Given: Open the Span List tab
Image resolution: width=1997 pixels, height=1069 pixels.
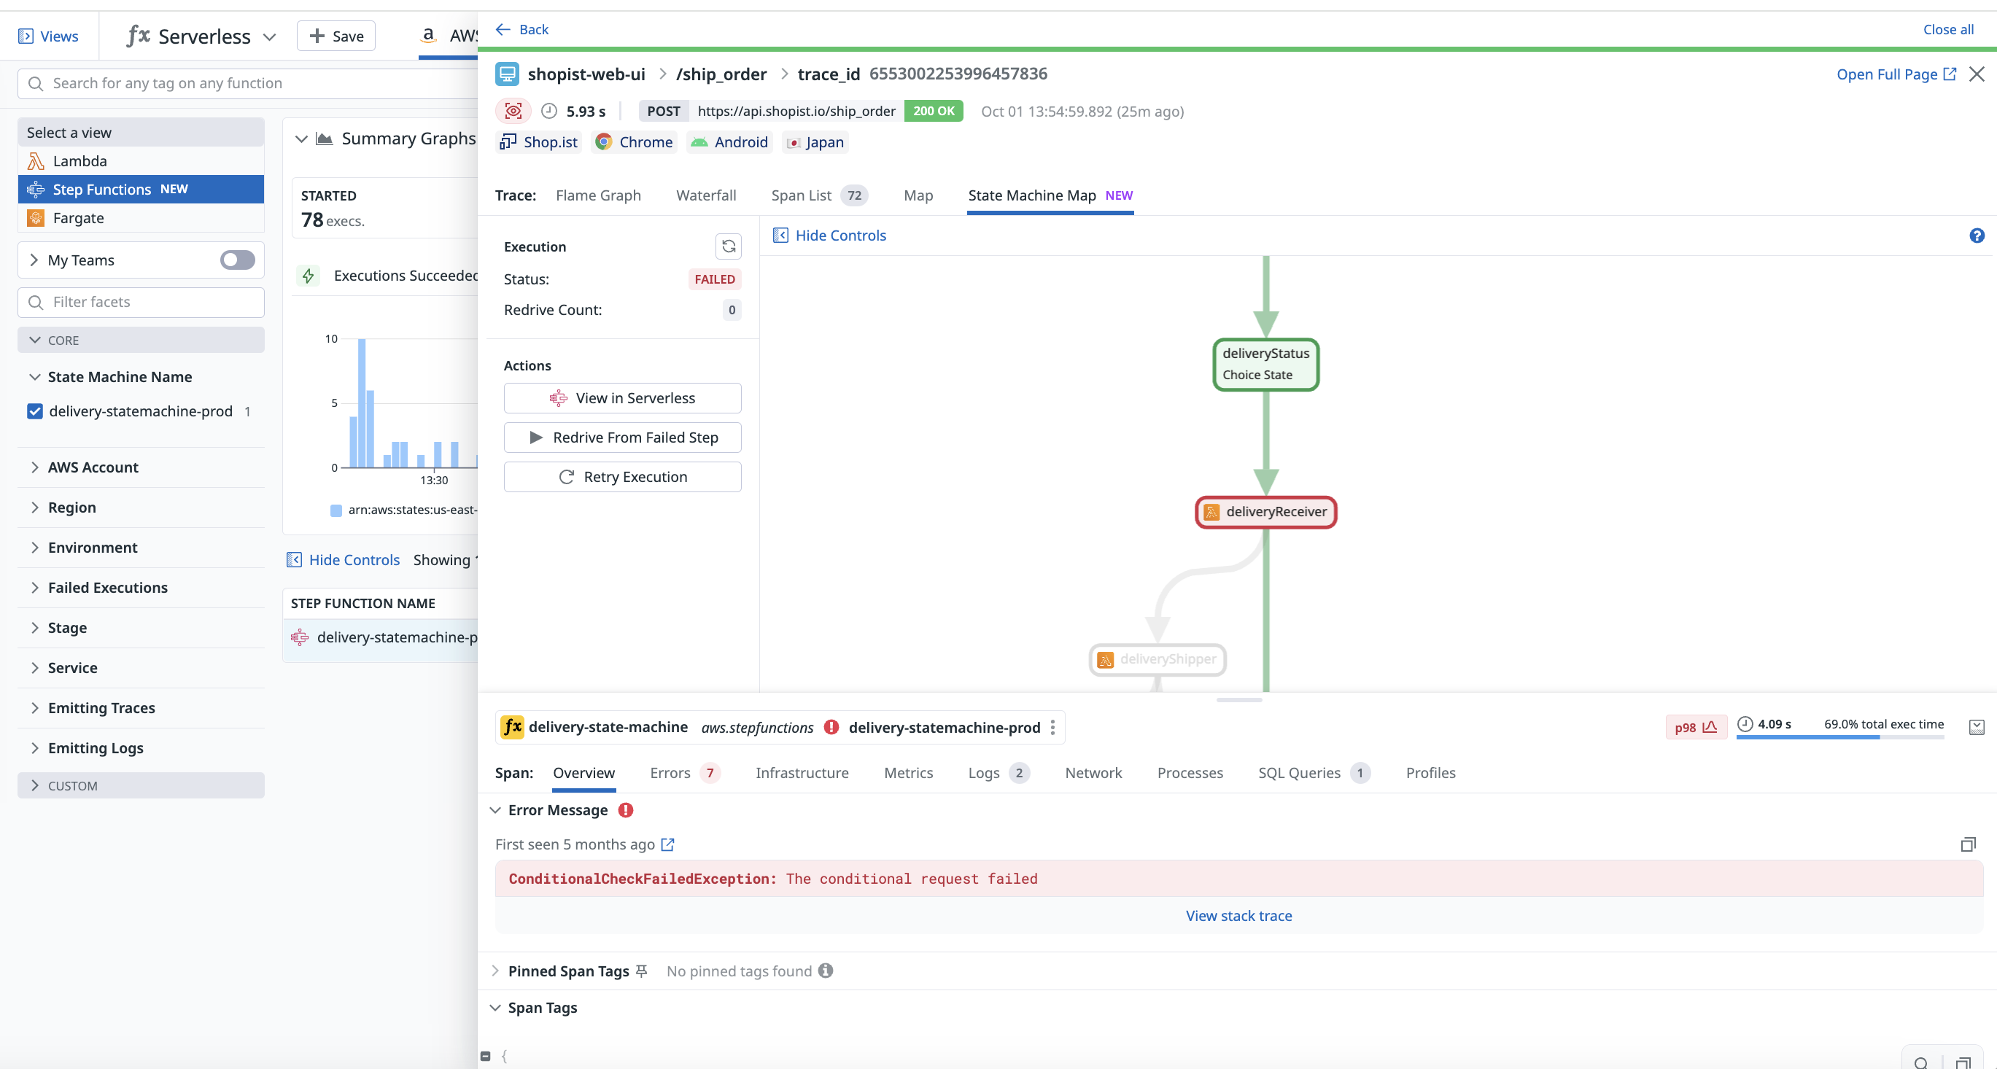Looking at the screenshot, I should click(x=818, y=195).
